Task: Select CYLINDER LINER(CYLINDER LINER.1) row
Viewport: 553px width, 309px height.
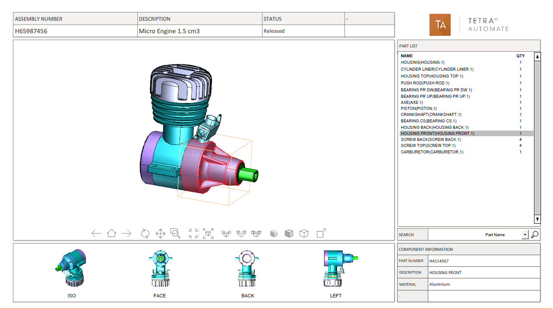Action: click(467, 69)
